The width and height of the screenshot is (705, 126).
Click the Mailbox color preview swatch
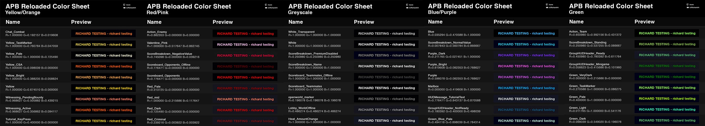526,88
